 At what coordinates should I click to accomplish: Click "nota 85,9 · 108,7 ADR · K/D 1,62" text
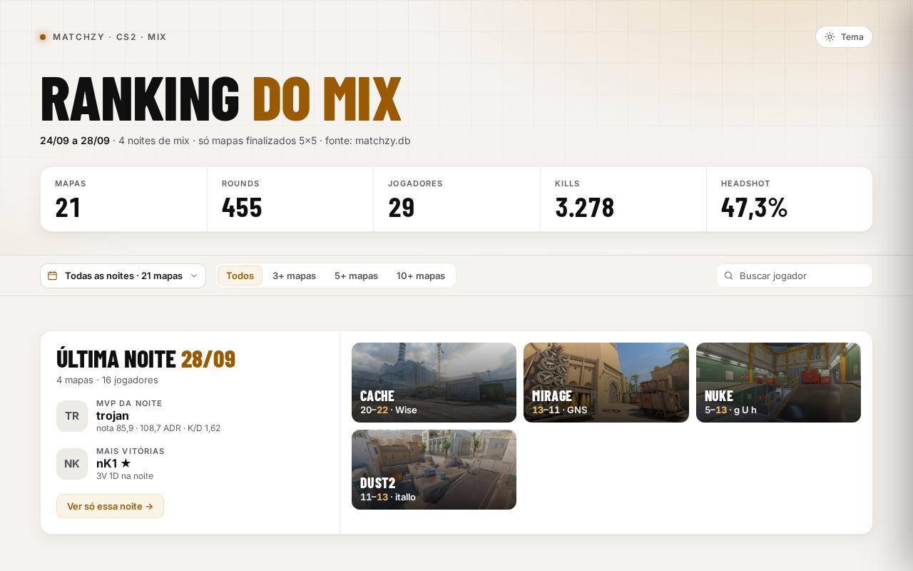coord(158,428)
